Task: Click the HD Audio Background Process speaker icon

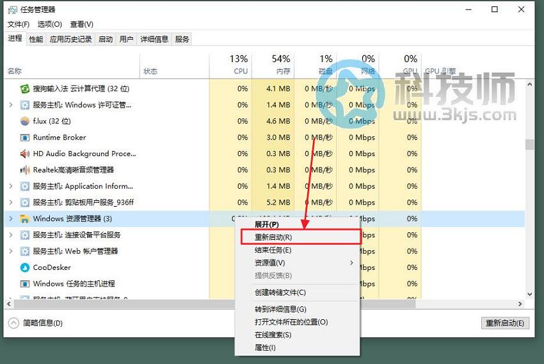Action: coord(24,154)
